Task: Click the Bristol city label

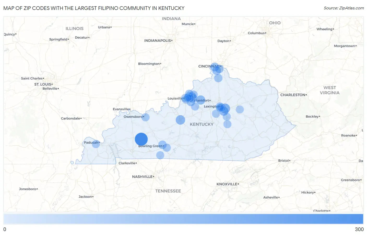Action: pyautogui.click(x=284, y=161)
